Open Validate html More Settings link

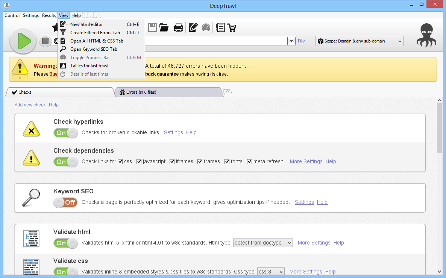tap(314, 243)
